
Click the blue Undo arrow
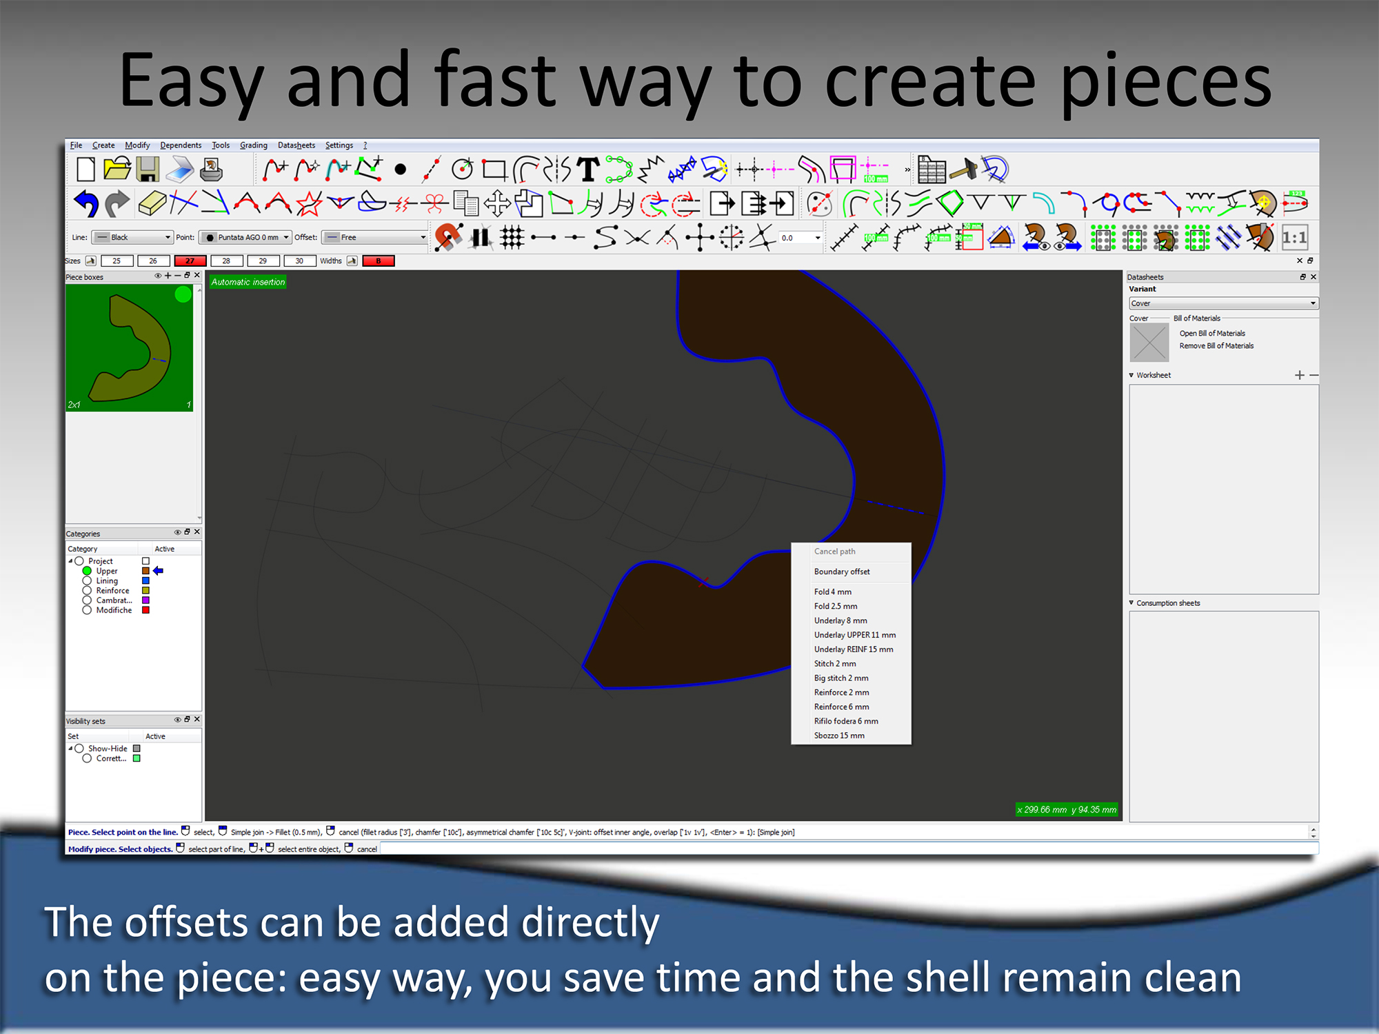coord(86,203)
